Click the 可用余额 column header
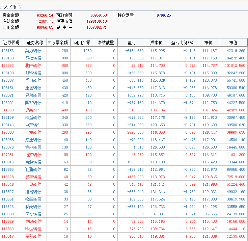The height and width of the screenshot is (241, 248). [x=82, y=43]
